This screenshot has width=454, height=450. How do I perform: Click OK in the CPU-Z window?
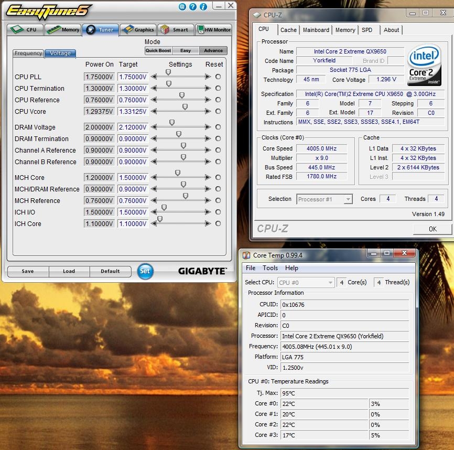coord(433,229)
